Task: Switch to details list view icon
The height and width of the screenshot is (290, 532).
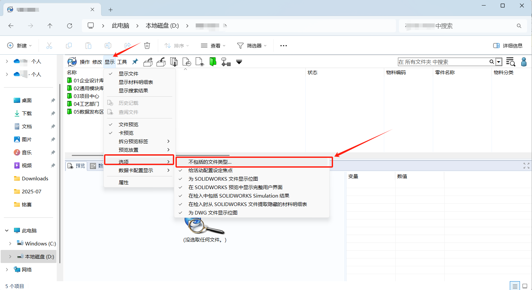Action: [x=515, y=286]
